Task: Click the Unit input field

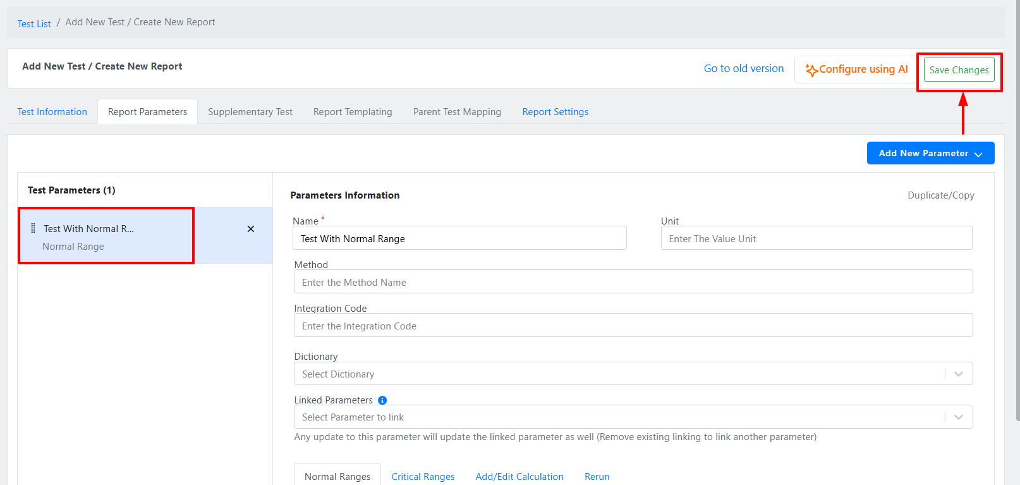Action: (816, 238)
